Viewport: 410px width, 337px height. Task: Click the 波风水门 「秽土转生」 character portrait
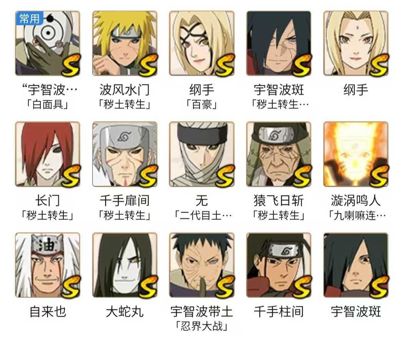coord(125,43)
